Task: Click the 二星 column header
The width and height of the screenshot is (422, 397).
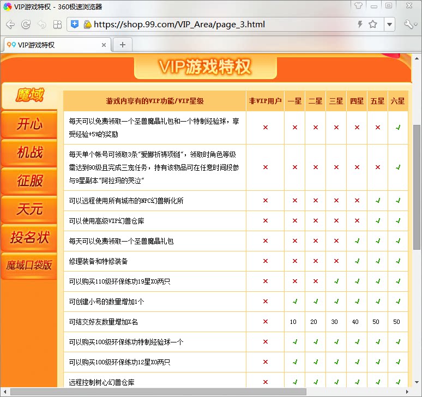Action: (316, 101)
